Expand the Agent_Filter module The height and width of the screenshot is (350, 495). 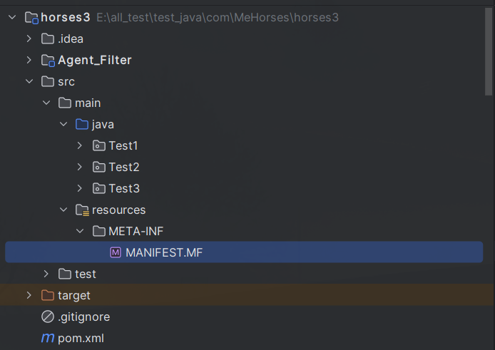[x=29, y=60]
